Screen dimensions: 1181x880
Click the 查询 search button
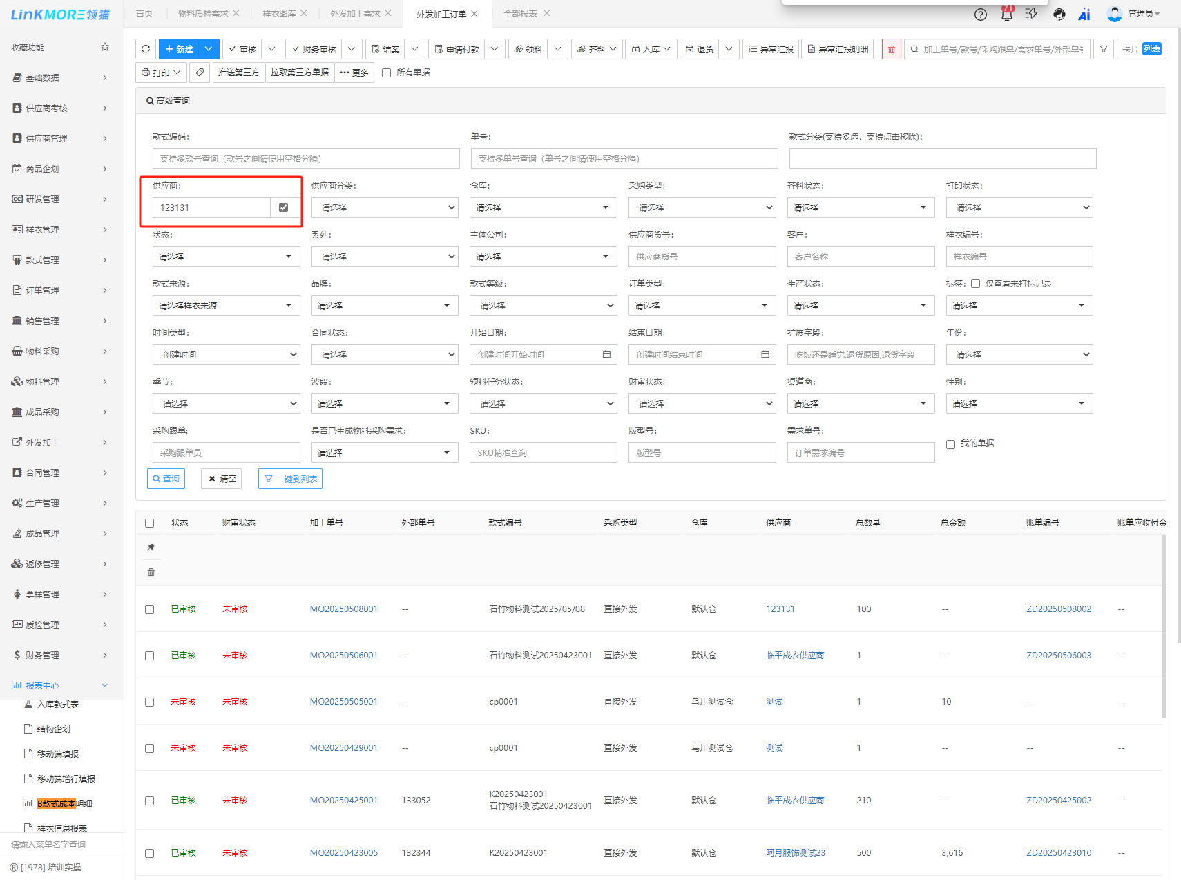pyautogui.click(x=166, y=479)
